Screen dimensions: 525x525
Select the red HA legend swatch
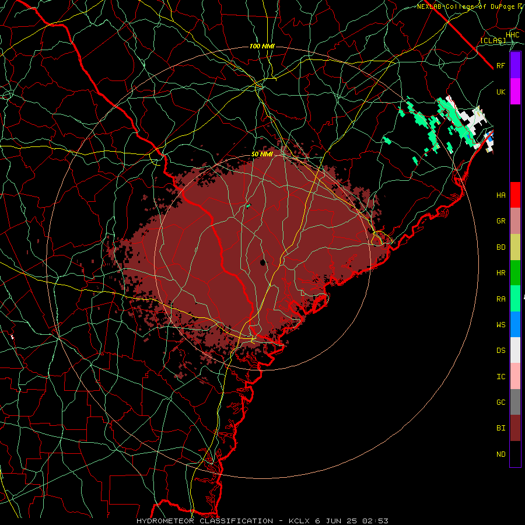point(515,195)
